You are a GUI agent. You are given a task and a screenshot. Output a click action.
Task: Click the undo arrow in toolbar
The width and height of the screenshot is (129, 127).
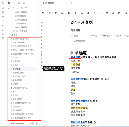click(43, 13)
